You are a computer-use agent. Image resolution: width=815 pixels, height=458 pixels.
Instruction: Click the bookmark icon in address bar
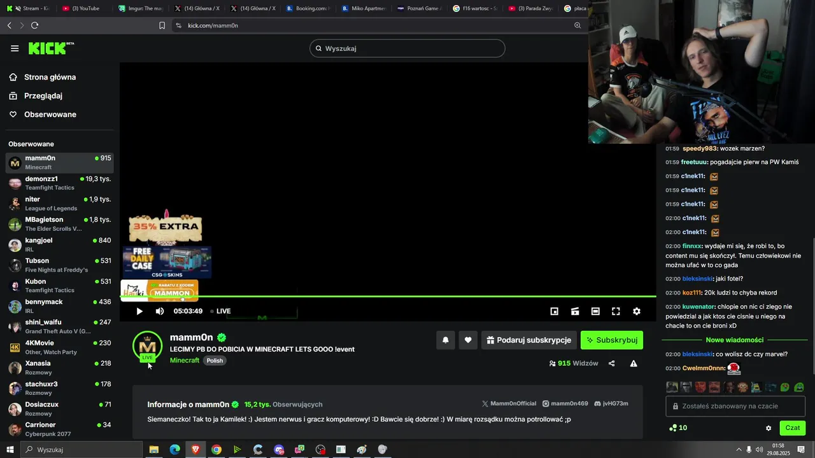(162, 25)
